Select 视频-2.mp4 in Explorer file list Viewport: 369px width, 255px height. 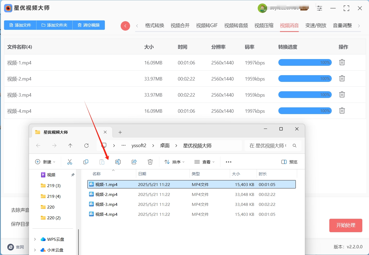(x=191, y=194)
